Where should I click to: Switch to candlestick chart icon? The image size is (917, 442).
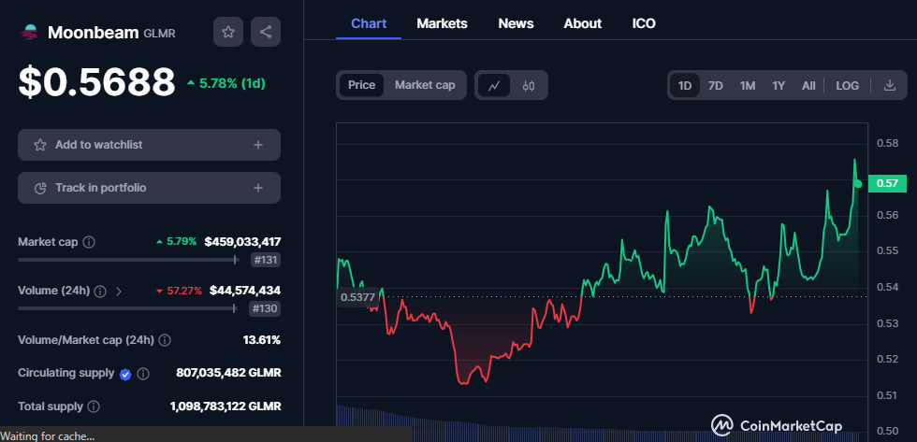(529, 85)
